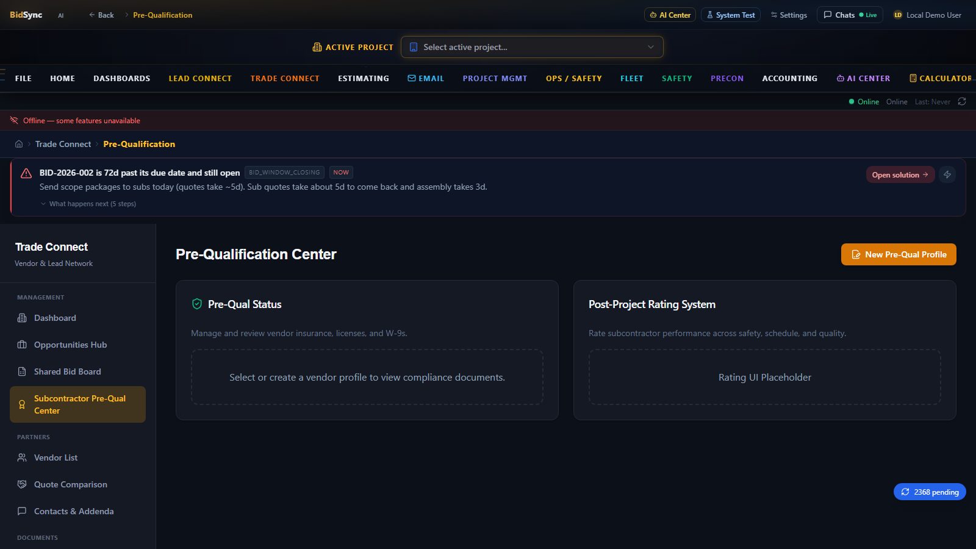Viewport: 976px width, 549px height.
Task: Open Local Demo User profile
Action: 927,15
